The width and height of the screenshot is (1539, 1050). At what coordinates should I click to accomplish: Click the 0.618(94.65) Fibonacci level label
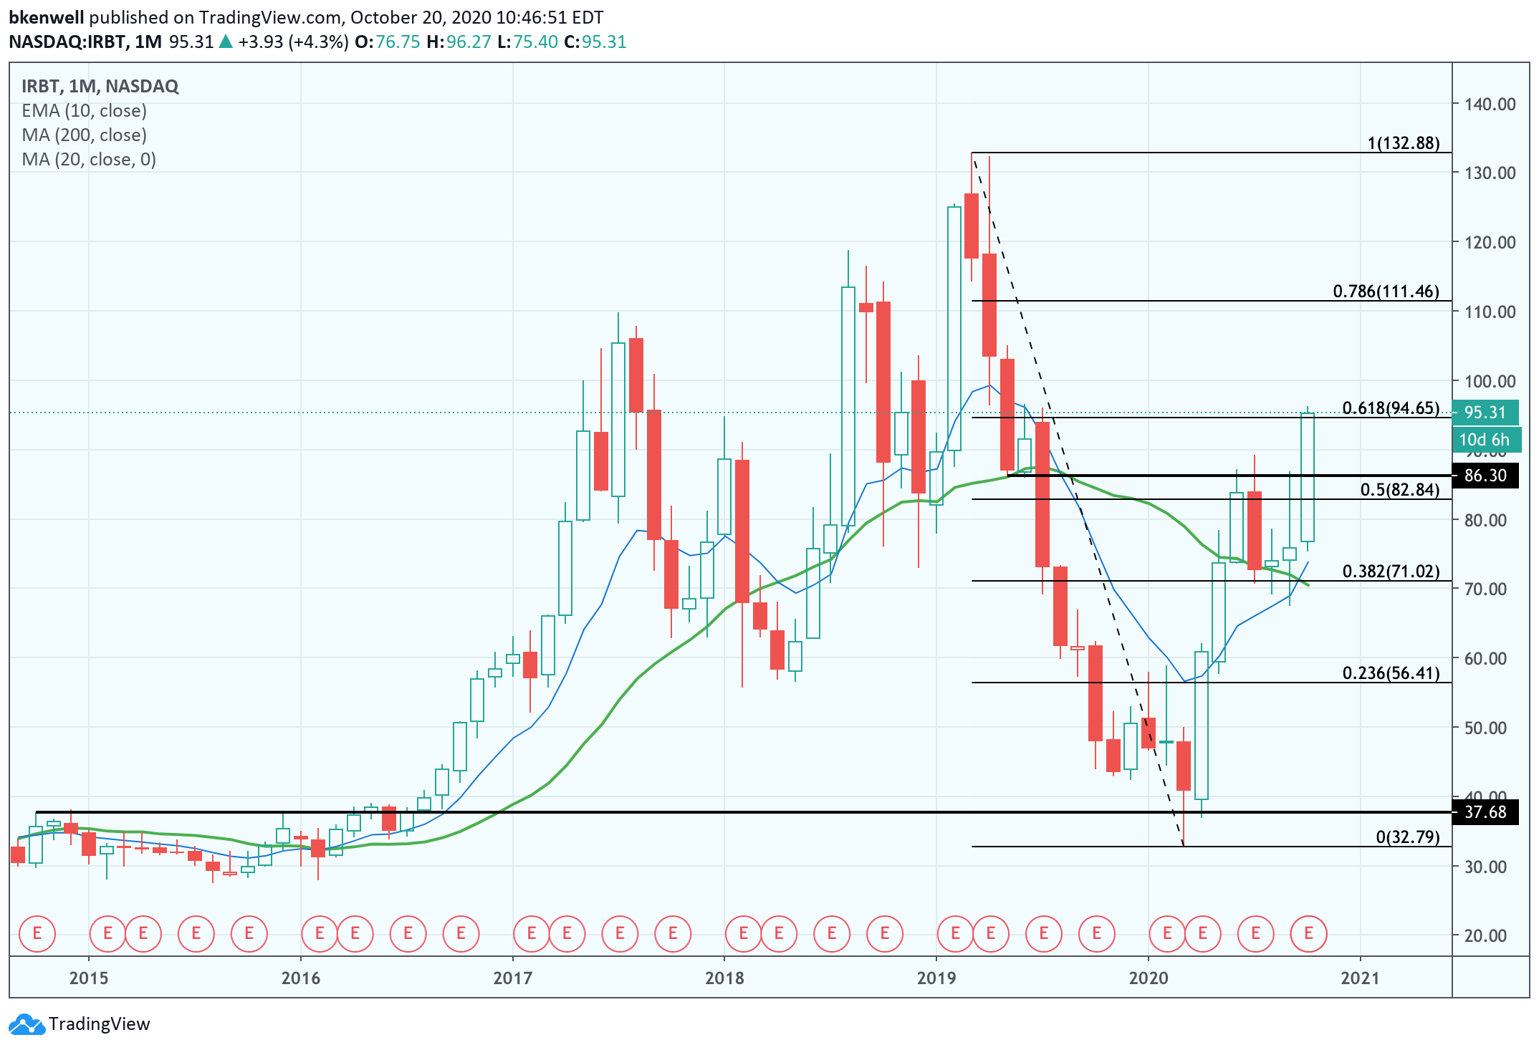click(x=1390, y=408)
